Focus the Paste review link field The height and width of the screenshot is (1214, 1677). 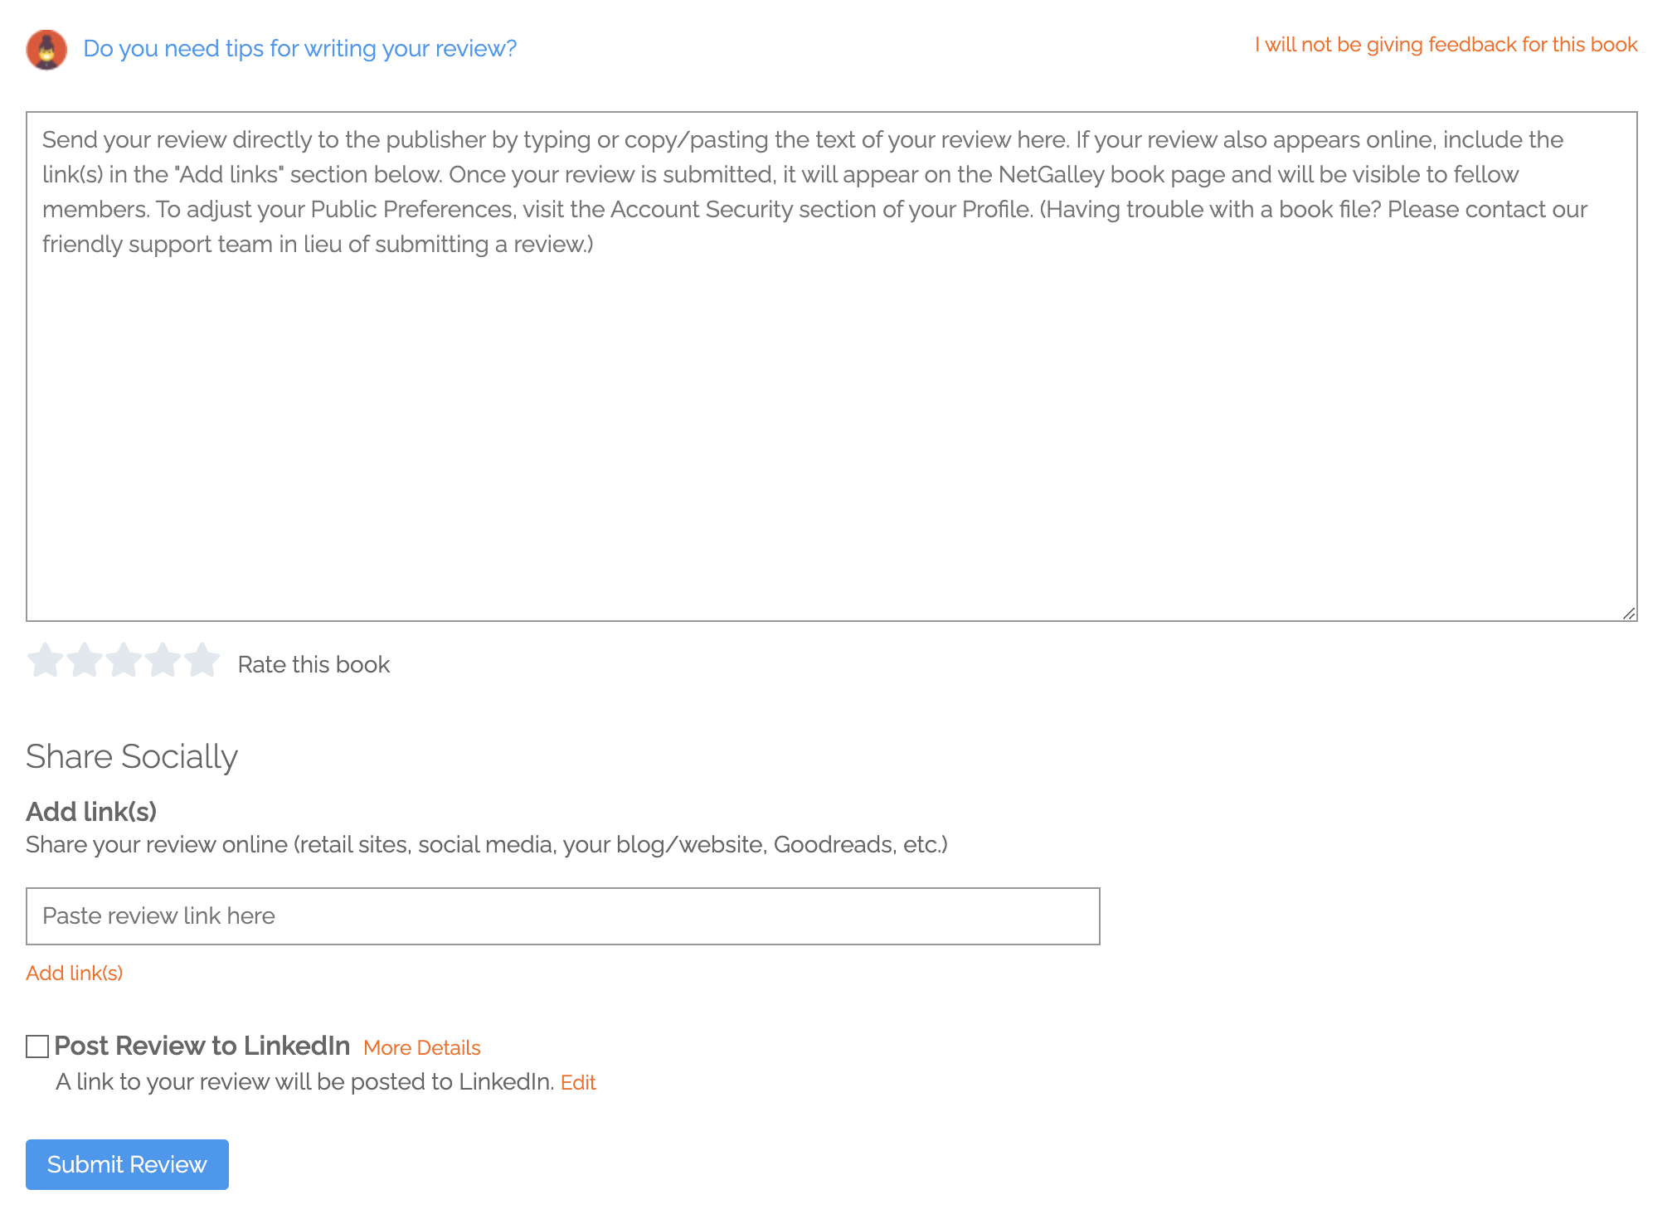click(x=562, y=916)
